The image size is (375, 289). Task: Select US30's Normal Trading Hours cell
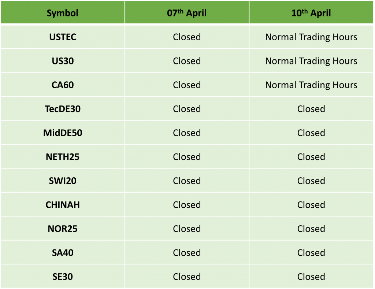coord(311,61)
